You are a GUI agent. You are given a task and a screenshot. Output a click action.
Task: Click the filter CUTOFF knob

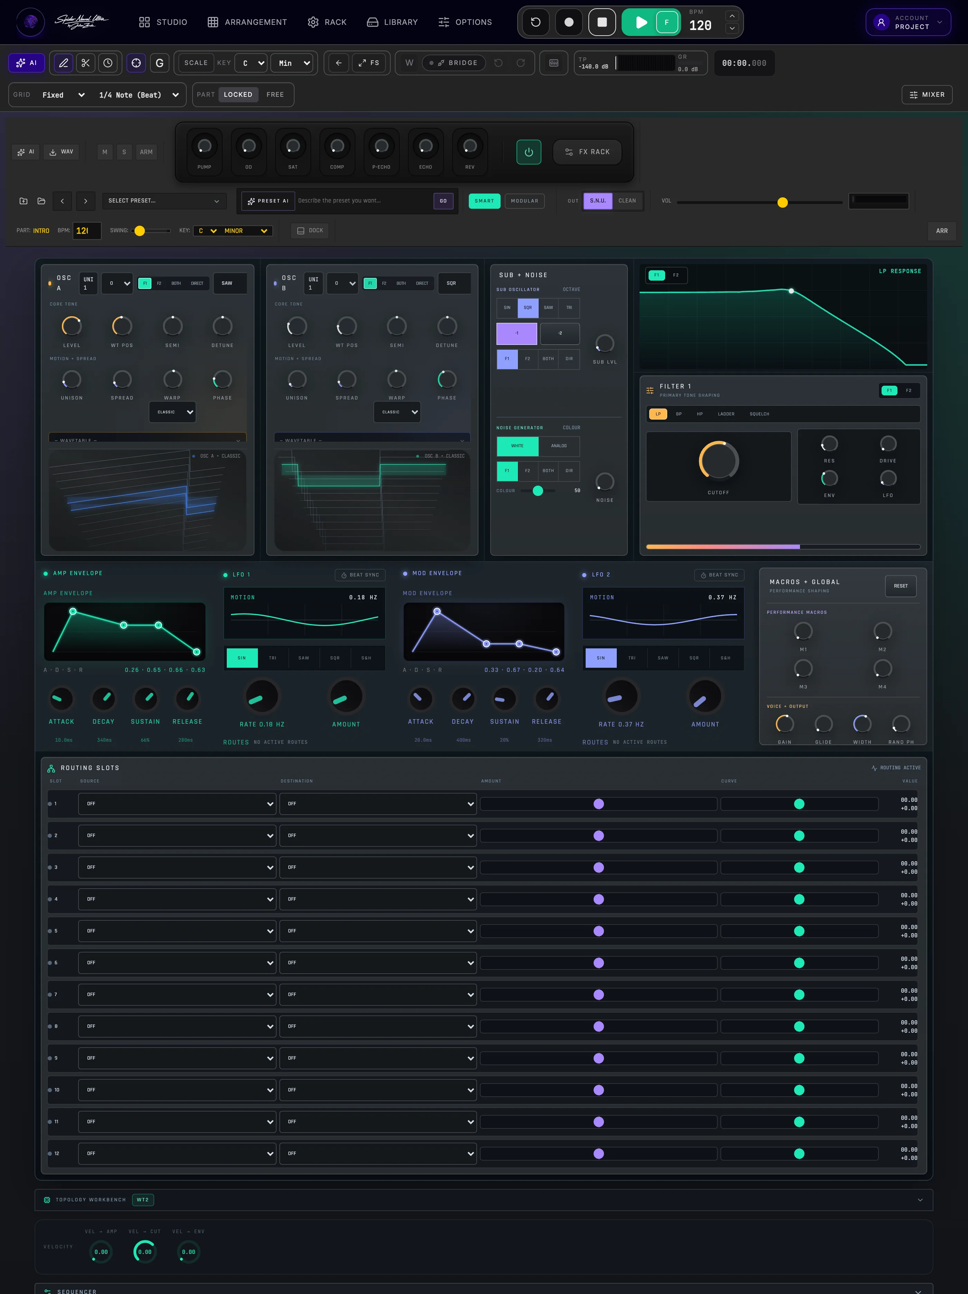point(719,460)
